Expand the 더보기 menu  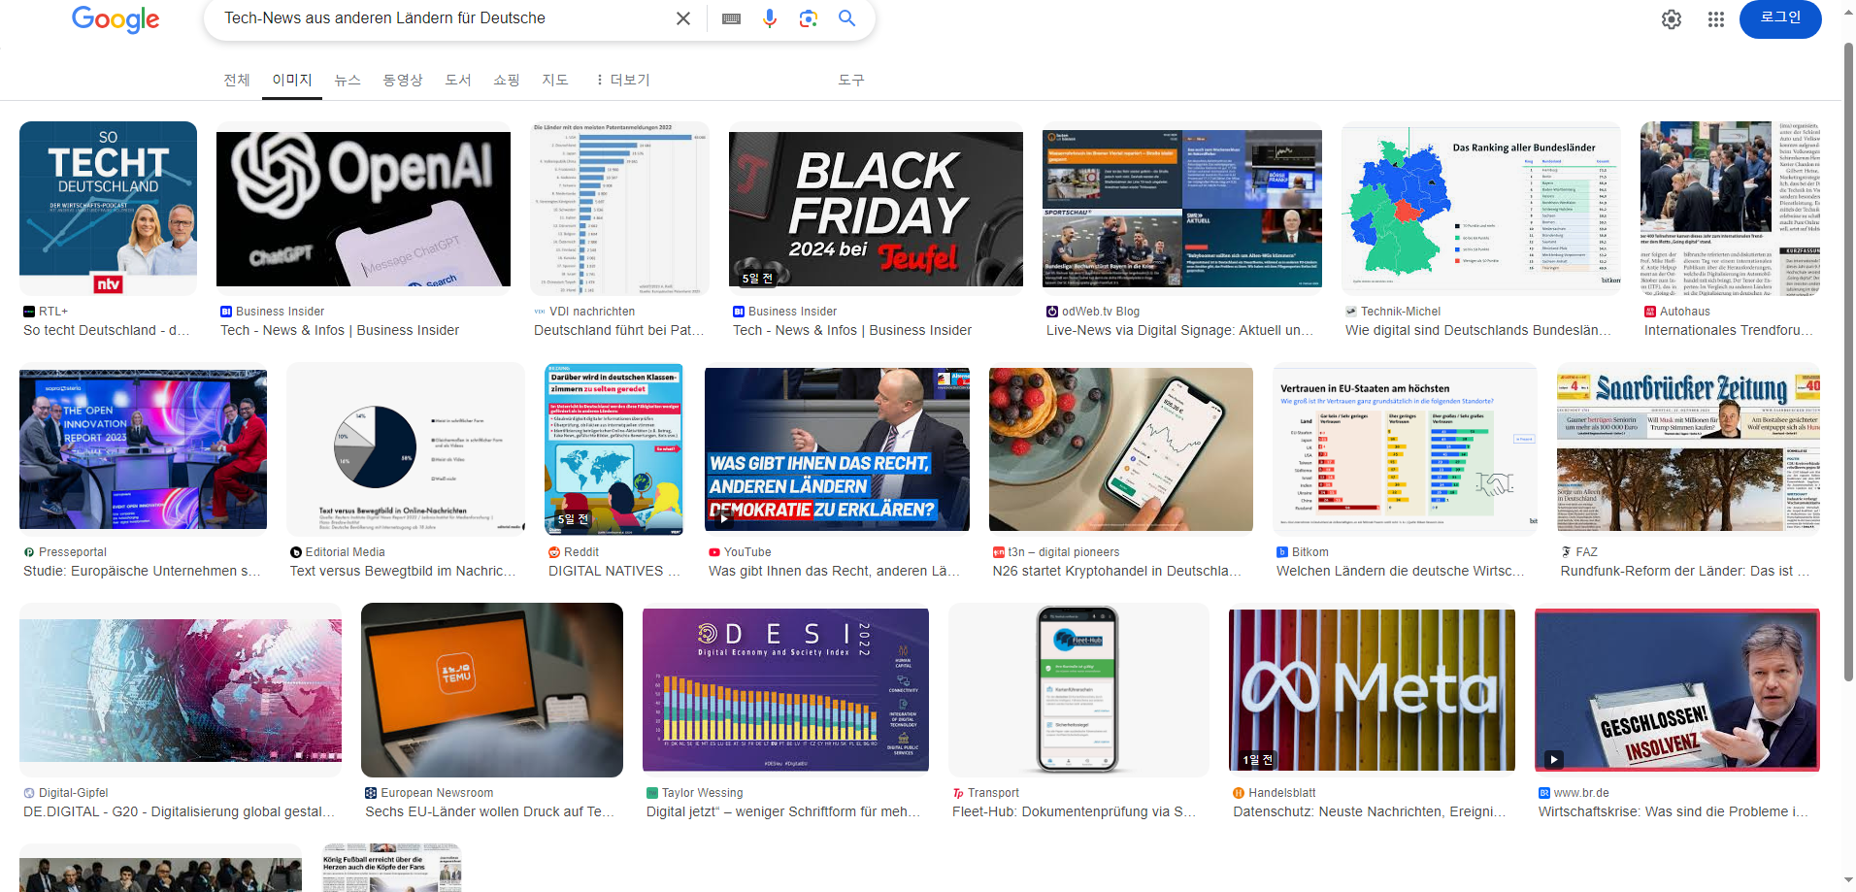623,80
